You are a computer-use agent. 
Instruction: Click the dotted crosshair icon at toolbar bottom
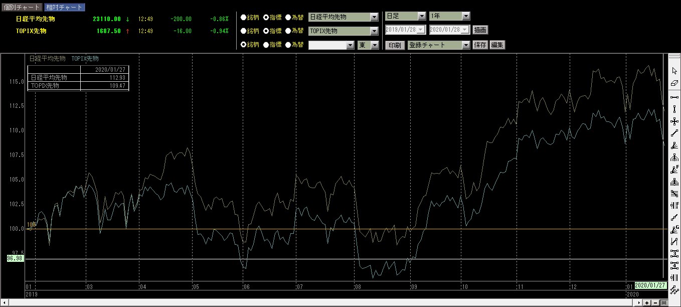[674, 289]
